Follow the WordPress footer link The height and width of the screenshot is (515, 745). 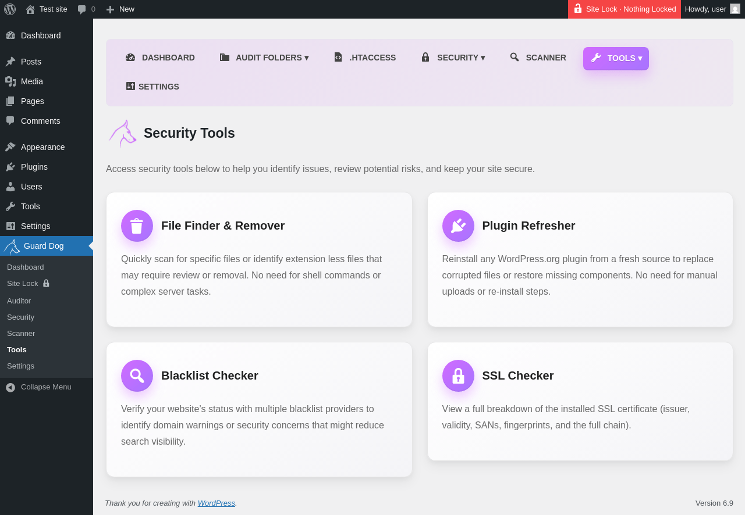pyautogui.click(x=216, y=503)
